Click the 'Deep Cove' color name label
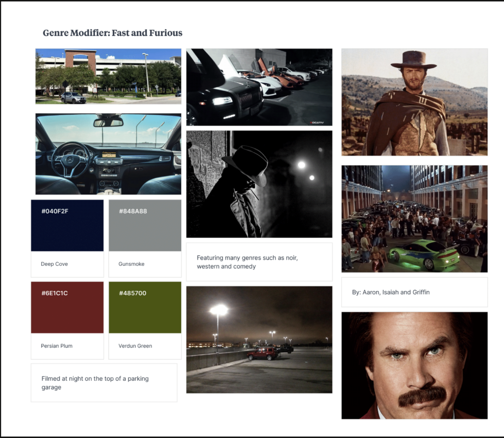 coord(55,264)
